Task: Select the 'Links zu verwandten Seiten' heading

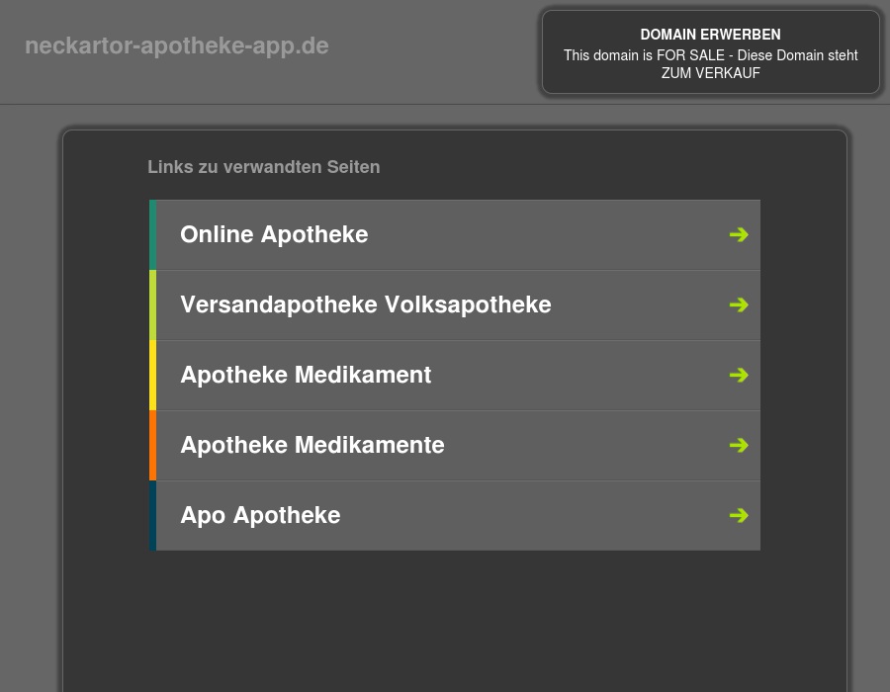Action: tap(263, 167)
